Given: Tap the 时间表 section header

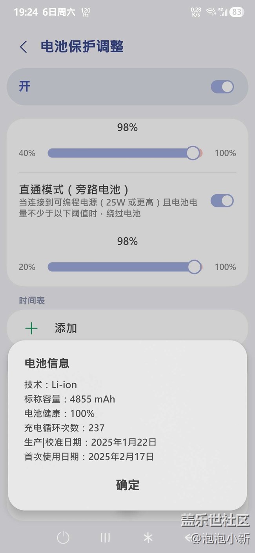Looking at the screenshot, I should (32, 300).
